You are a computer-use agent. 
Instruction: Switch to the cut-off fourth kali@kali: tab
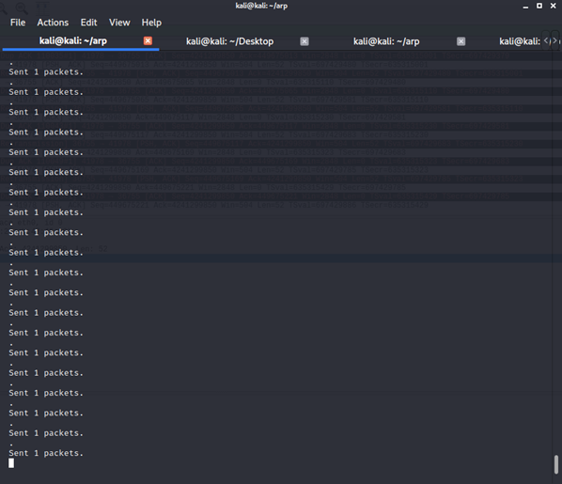[520, 41]
